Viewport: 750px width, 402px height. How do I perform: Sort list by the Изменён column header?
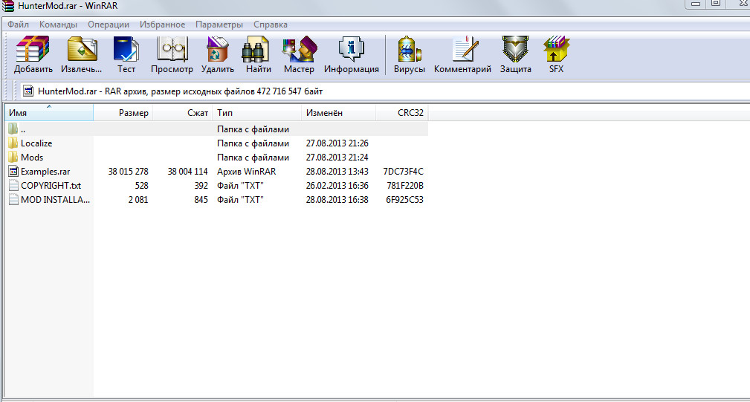339,113
